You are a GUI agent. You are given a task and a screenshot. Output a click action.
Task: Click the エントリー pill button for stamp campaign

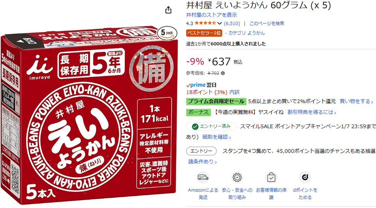(202, 151)
